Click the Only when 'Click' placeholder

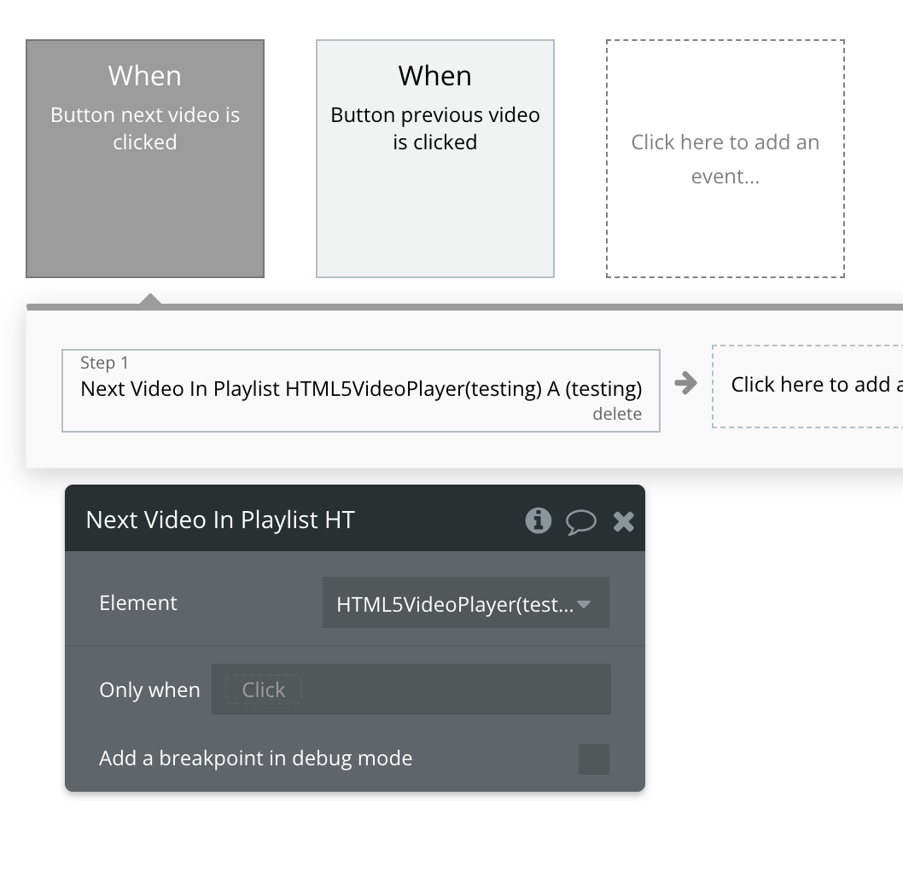pos(263,689)
